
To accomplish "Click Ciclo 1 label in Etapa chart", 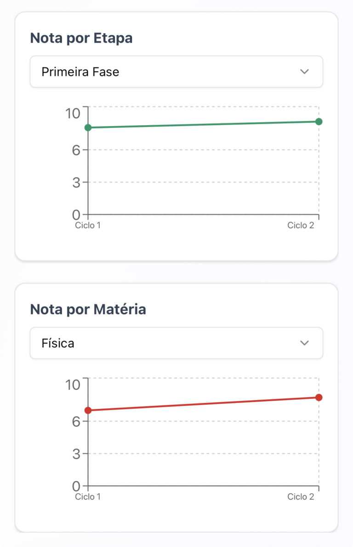I will [x=88, y=225].
